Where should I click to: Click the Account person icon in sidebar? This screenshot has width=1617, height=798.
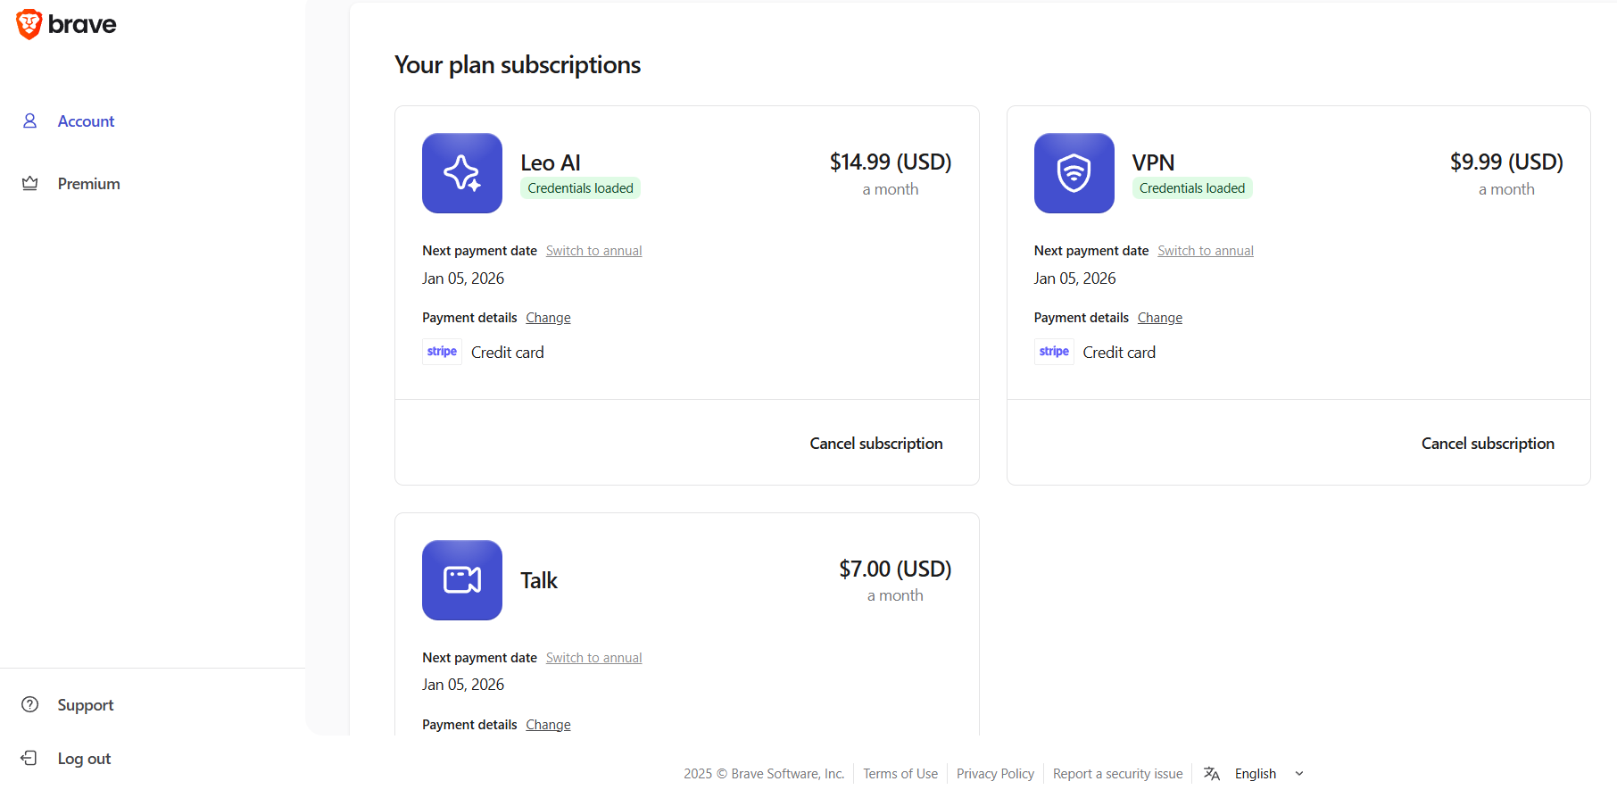click(29, 121)
